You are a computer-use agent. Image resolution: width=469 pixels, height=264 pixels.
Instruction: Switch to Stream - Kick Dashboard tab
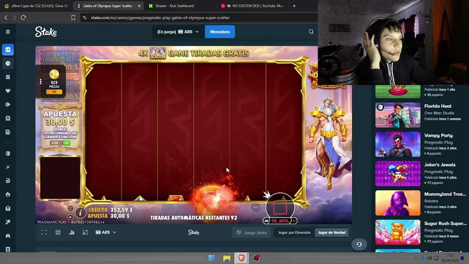tap(174, 5)
